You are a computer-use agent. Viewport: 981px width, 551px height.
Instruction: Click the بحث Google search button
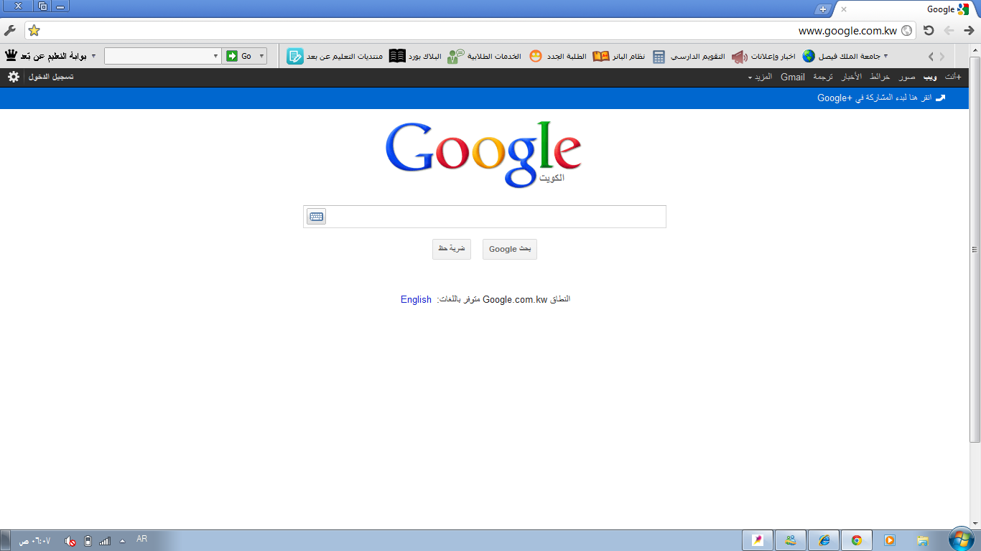coord(510,249)
